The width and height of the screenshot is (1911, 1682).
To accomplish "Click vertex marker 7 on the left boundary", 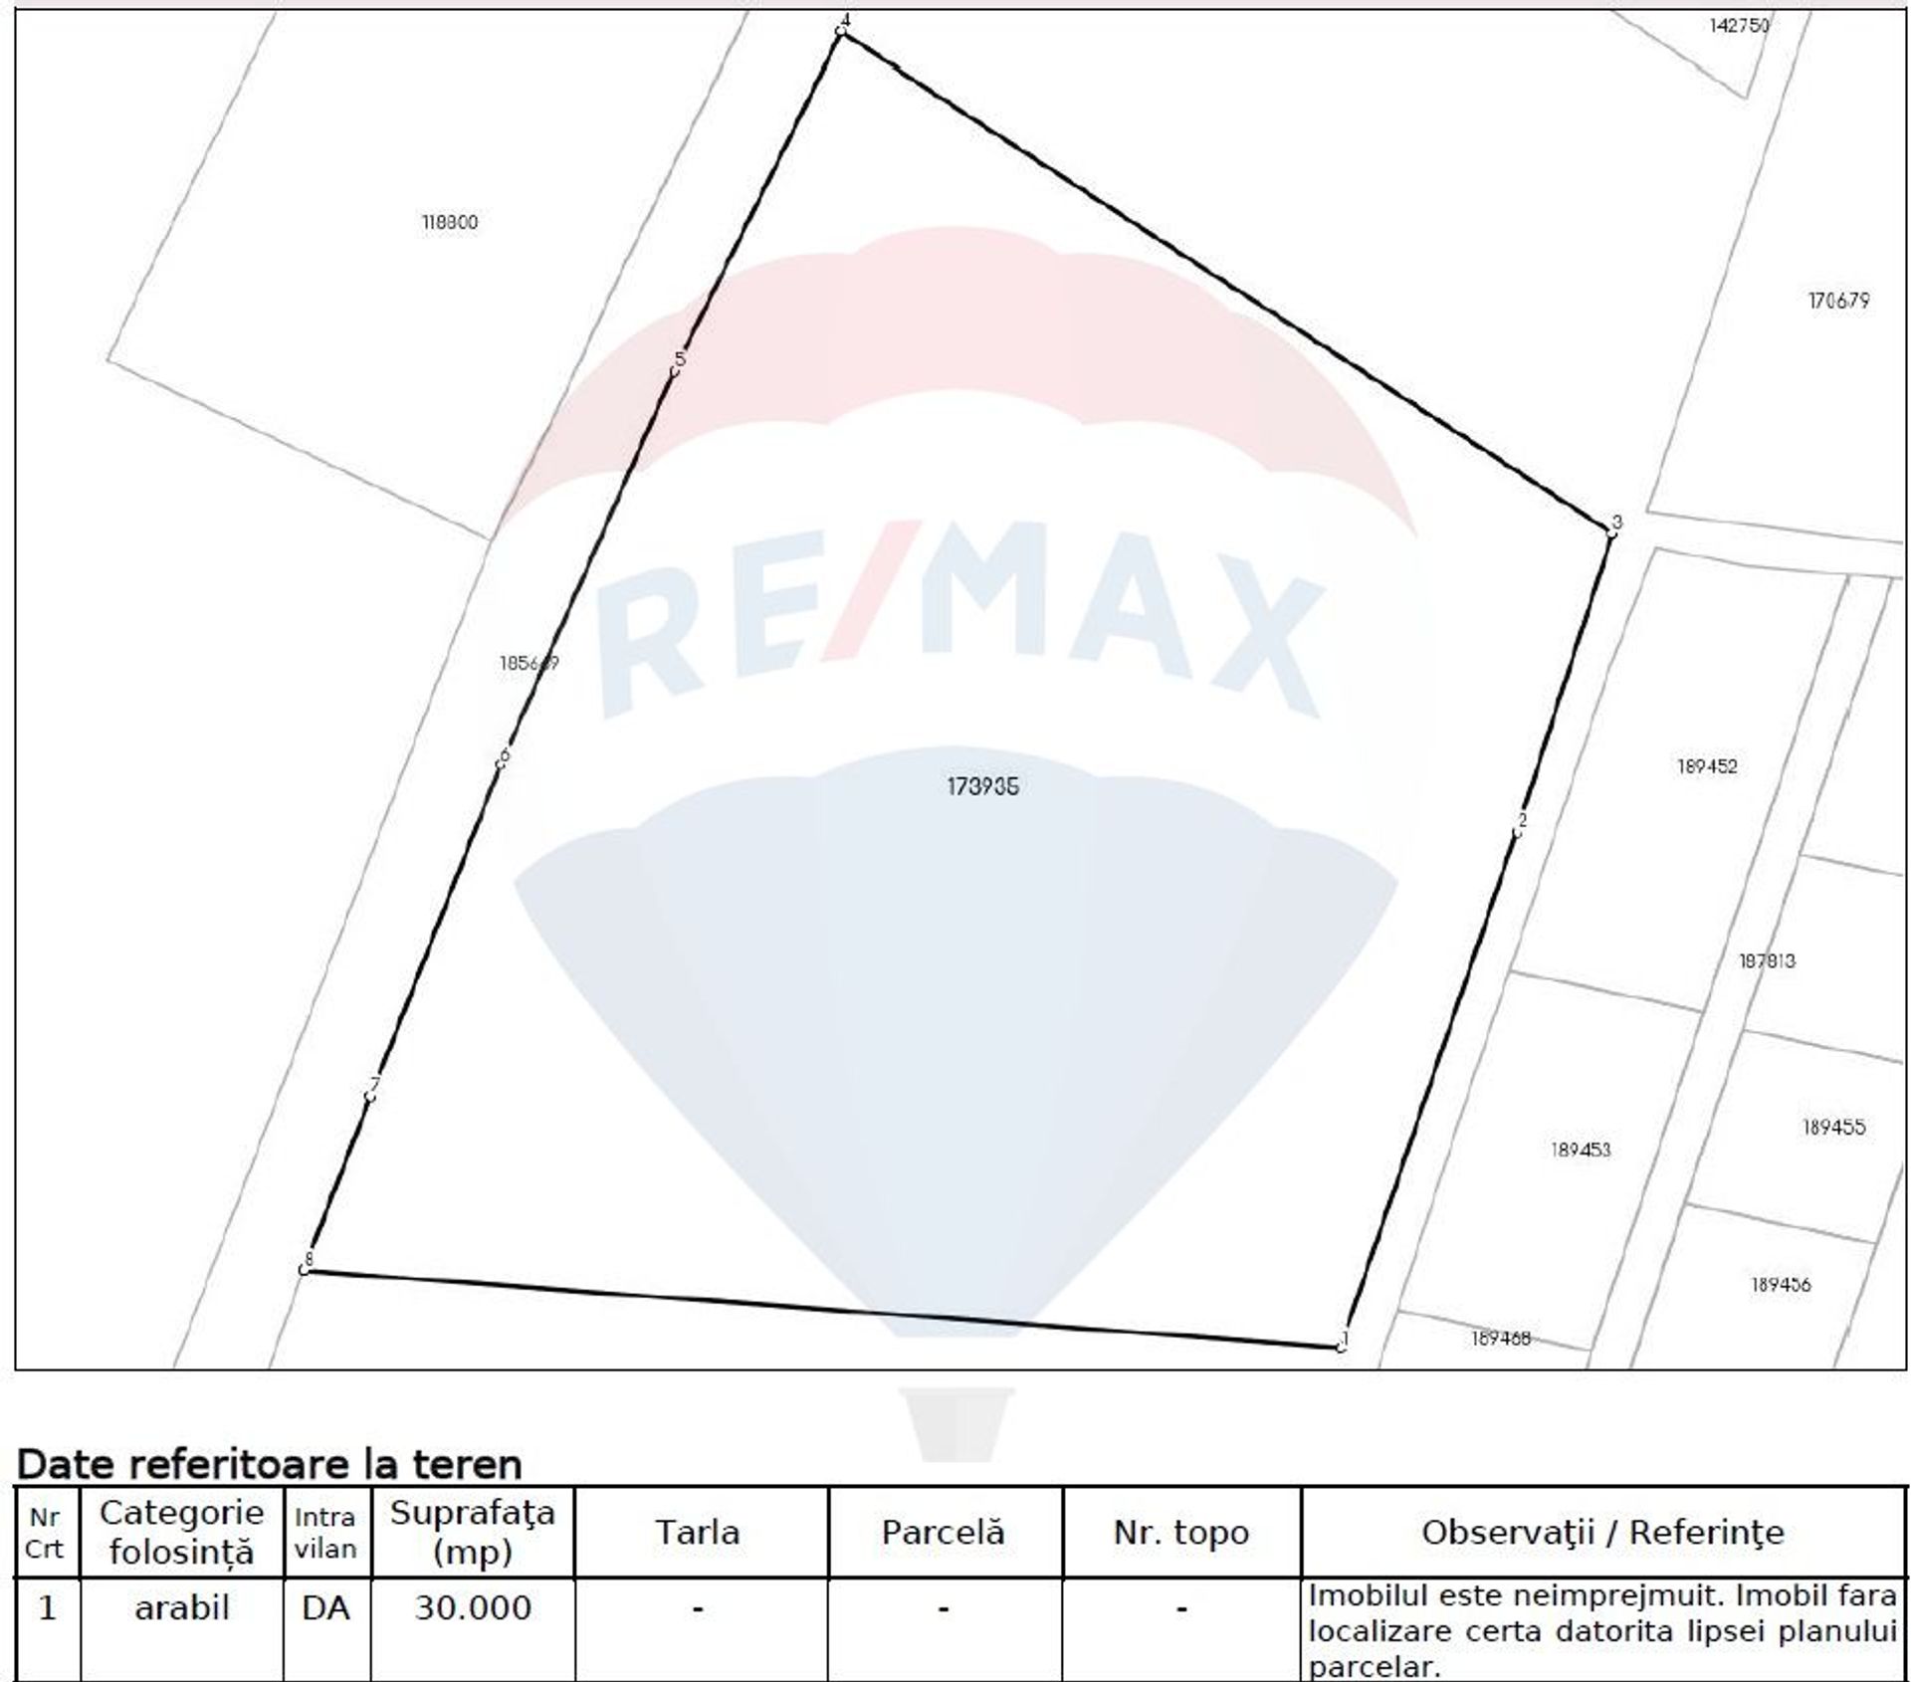I will [369, 1096].
